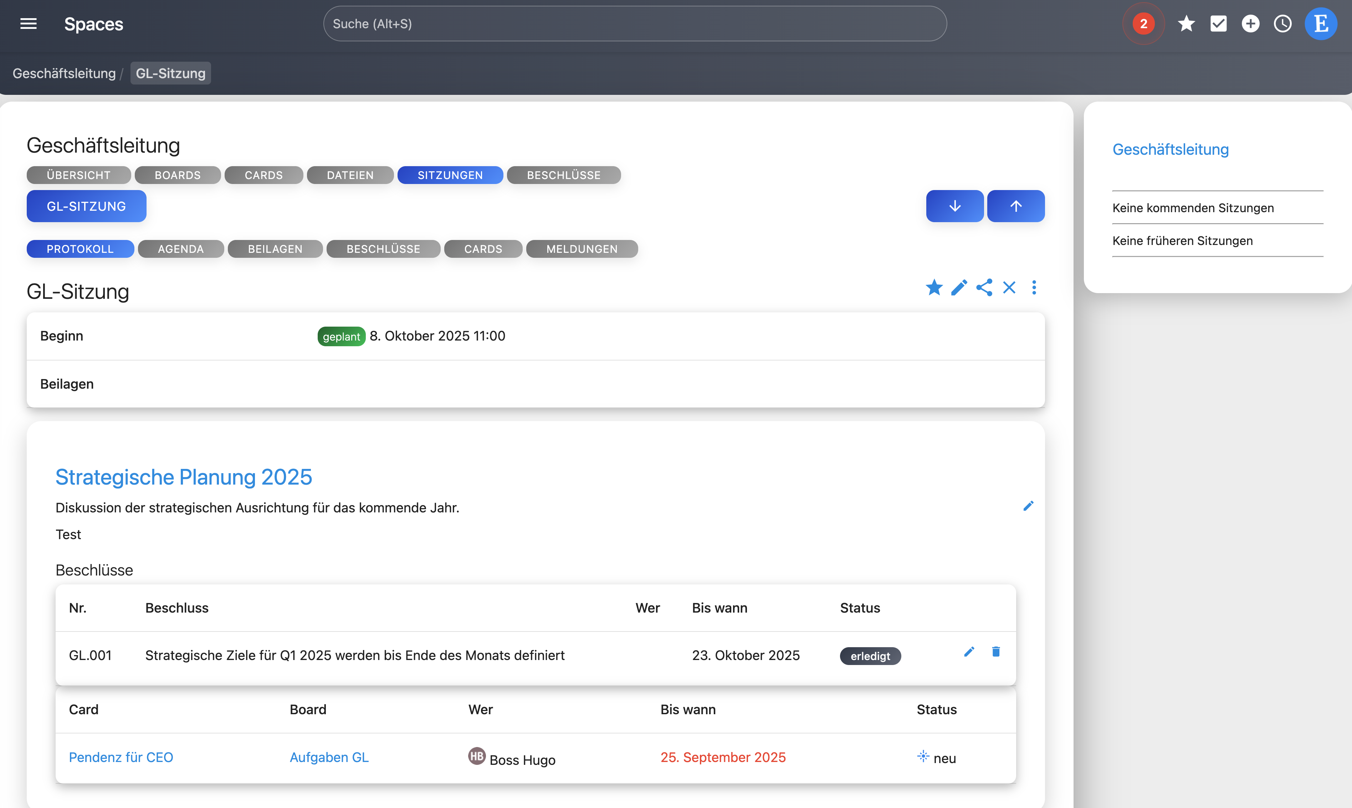Share the GL-Sitzung meeting

pyautogui.click(x=984, y=287)
